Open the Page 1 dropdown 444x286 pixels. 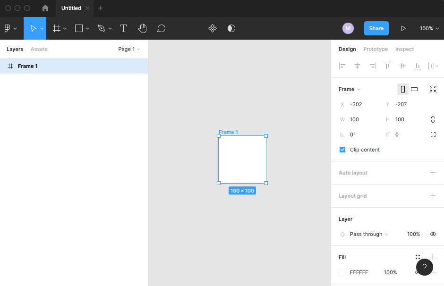coord(129,49)
